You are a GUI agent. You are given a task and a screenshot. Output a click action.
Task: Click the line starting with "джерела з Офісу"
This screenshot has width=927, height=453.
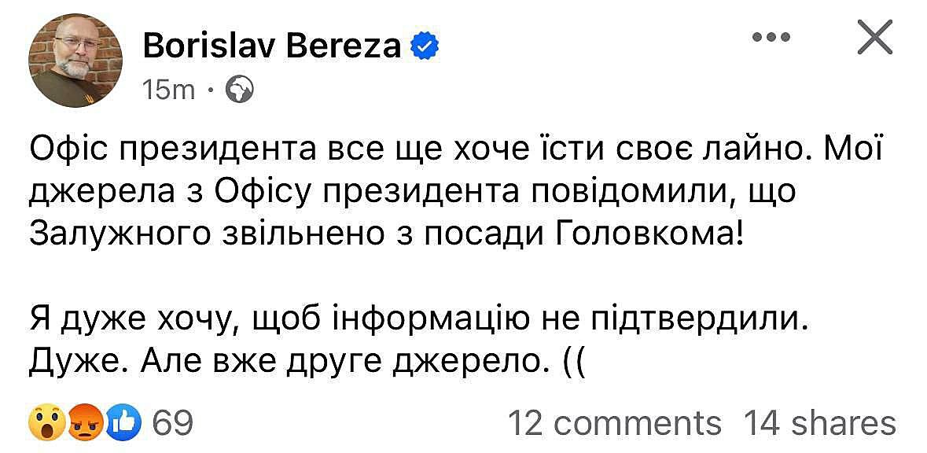click(x=412, y=190)
